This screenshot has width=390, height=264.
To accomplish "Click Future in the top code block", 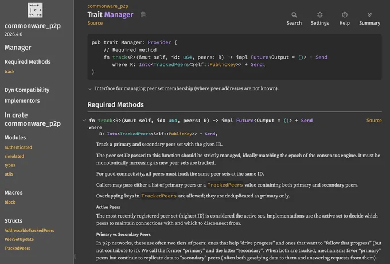I will coord(260,57).
